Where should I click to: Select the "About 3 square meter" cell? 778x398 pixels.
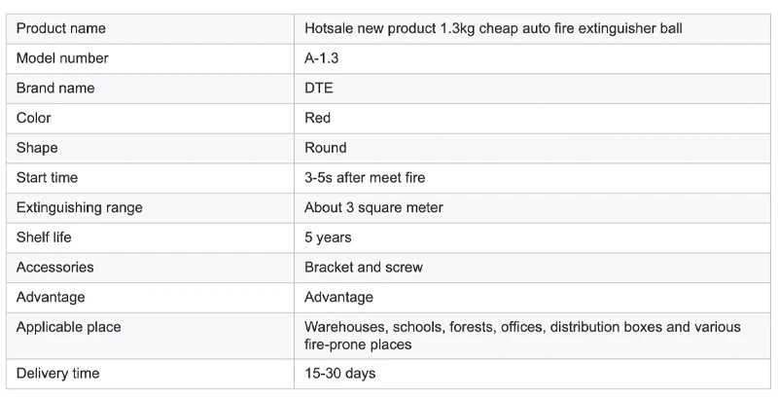[x=373, y=207]
